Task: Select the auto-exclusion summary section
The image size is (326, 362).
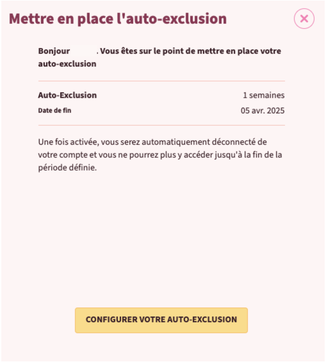Action: click(161, 102)
